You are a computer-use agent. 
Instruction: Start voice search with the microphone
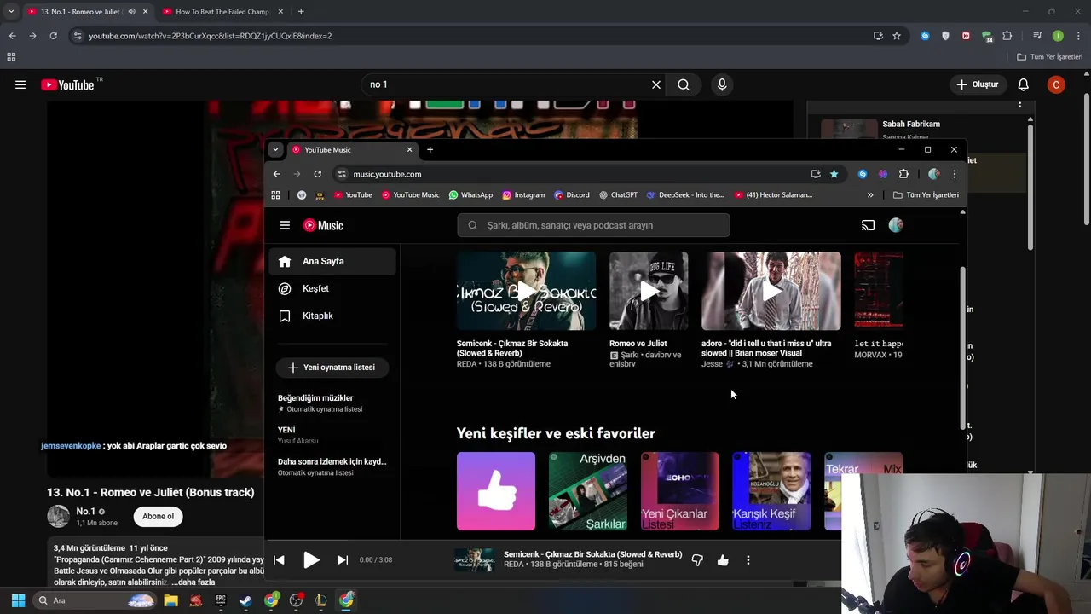(722, 84)
